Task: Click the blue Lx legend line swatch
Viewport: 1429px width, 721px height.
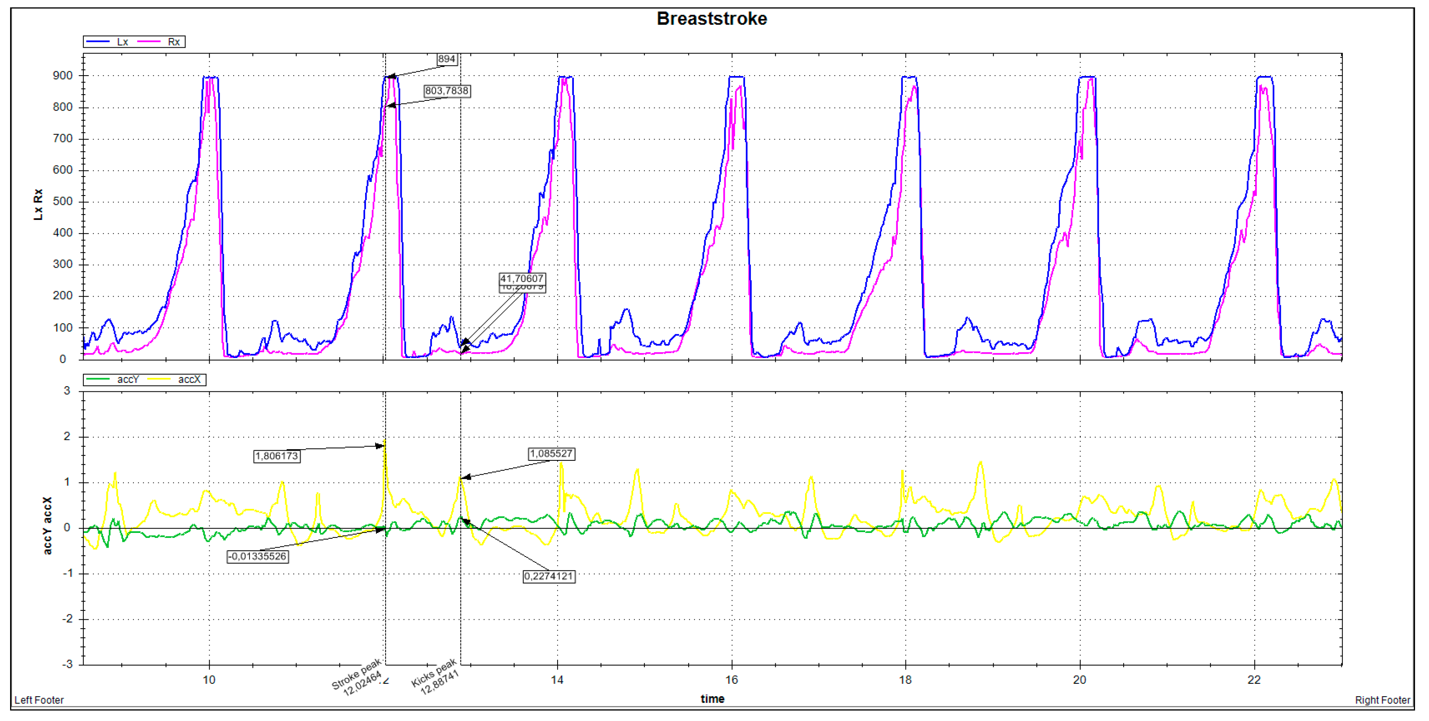Action: click(98, 42)
